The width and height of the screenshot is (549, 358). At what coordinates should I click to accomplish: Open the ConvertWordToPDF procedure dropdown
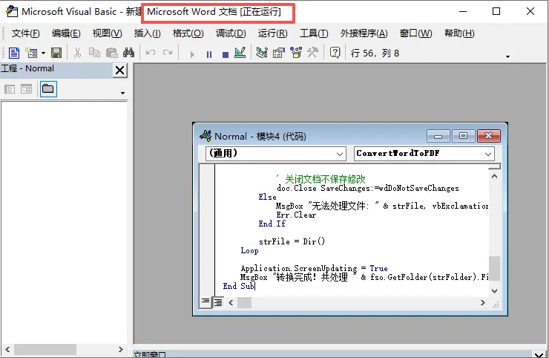[x=424, y=154]
